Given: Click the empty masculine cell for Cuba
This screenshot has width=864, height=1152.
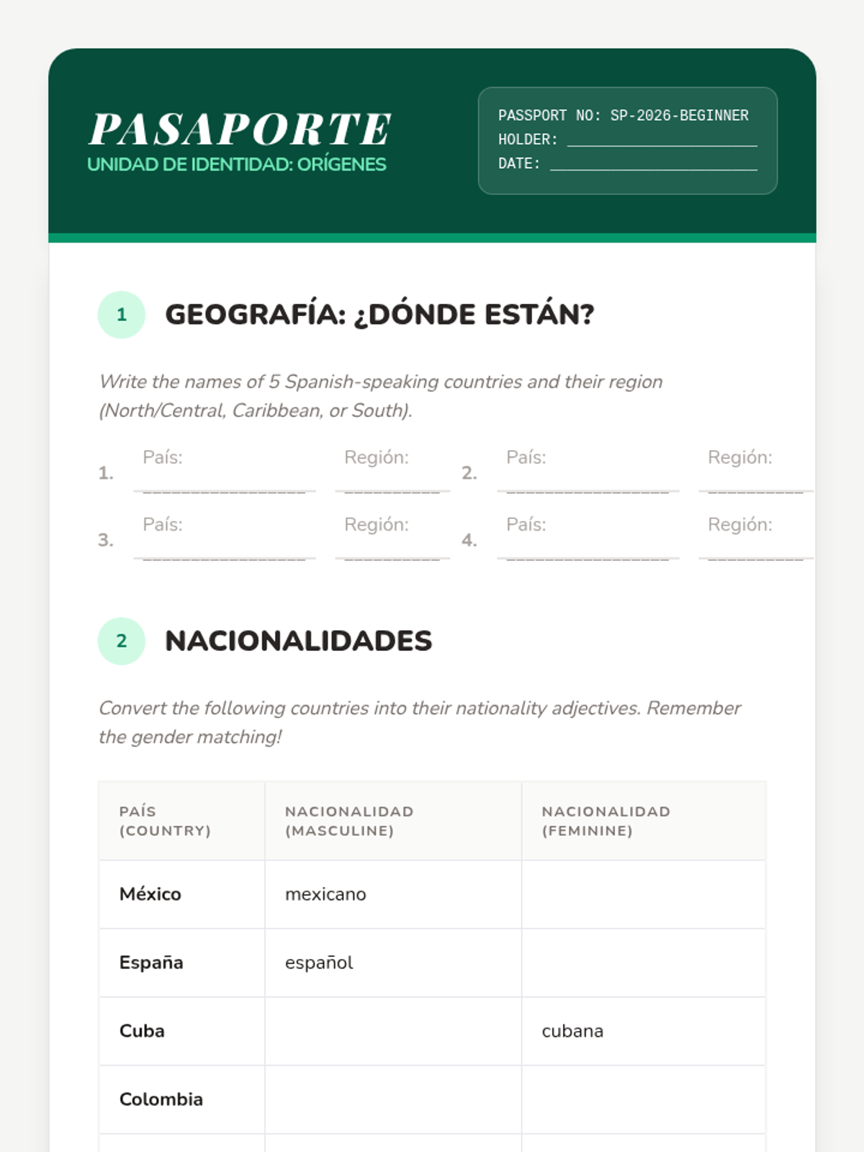Looking at the screenshot, I should [392, 1031].
